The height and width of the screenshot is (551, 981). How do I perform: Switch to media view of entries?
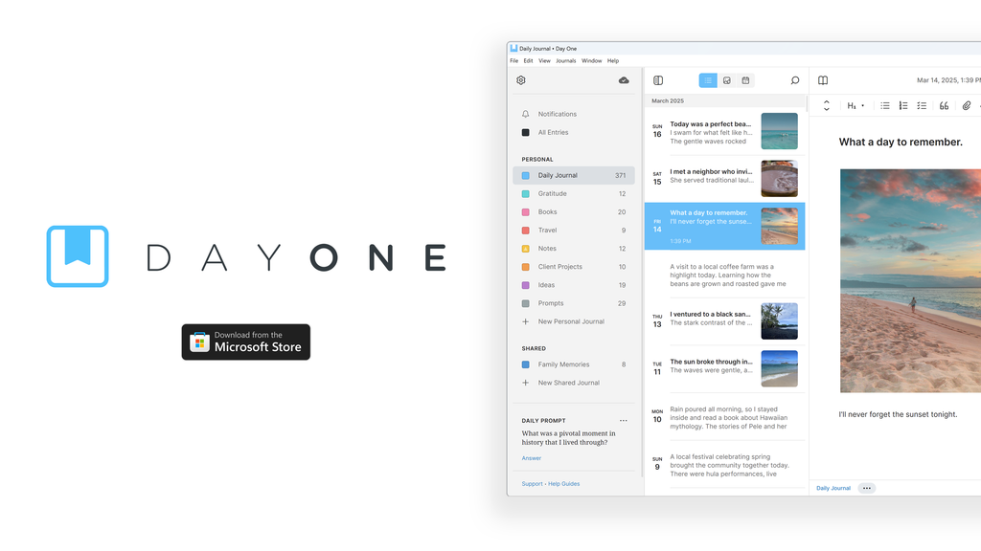pyautogui.click(x=727, y=80)
